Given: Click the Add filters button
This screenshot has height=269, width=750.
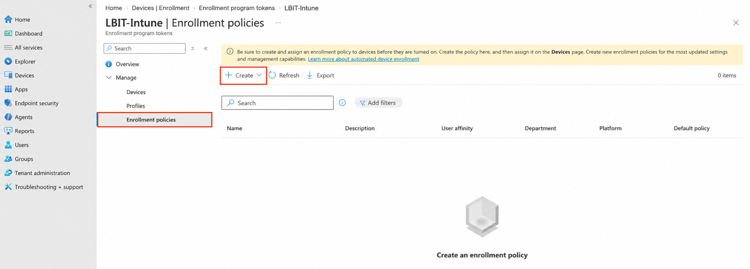Looking at the screenshot, I should coord(378,103).
